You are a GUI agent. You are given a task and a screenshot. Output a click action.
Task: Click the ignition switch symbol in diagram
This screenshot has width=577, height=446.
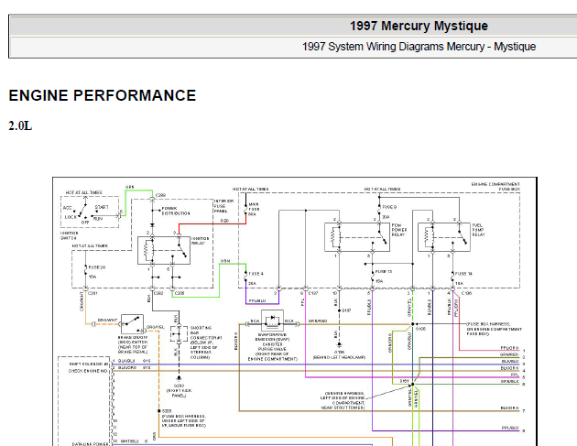pyautogui.click(x=90, y=212)
